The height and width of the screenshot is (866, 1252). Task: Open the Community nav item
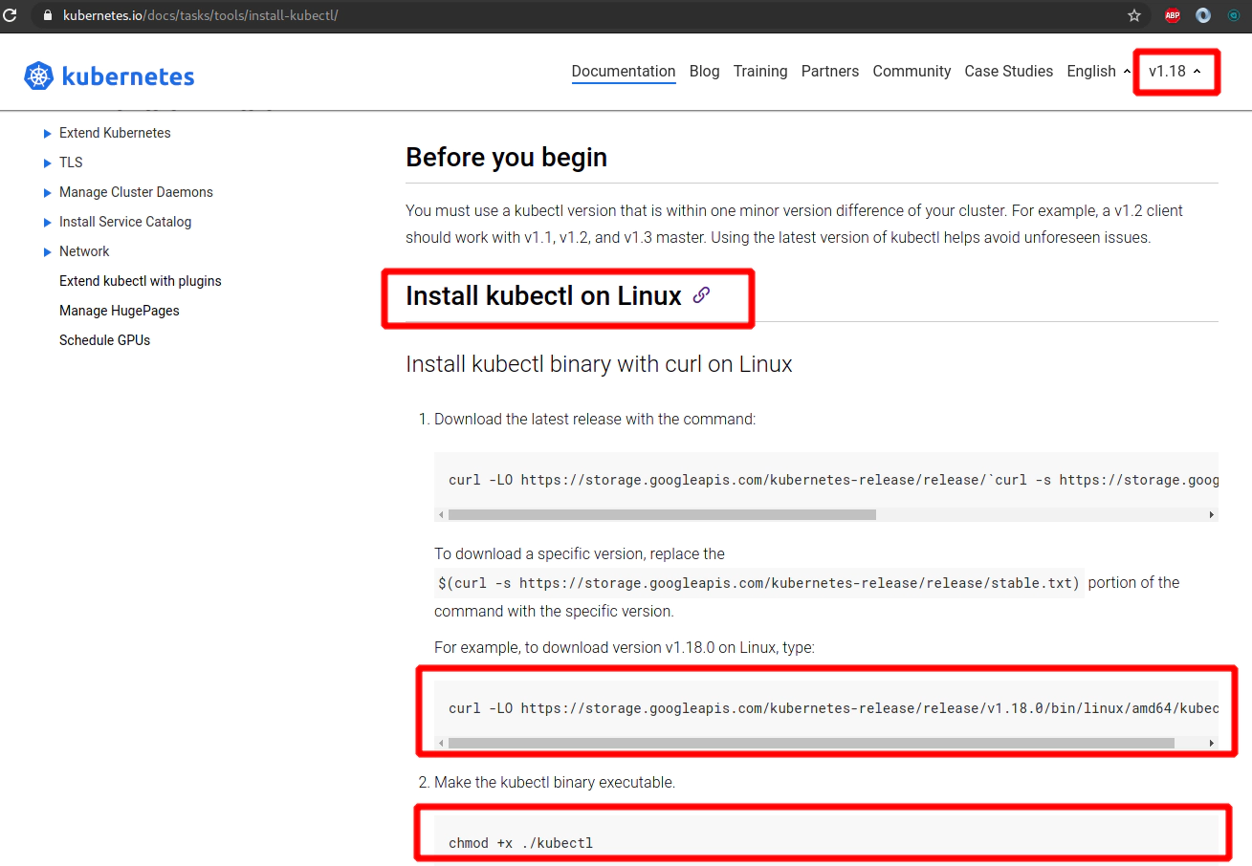(912, 72)
